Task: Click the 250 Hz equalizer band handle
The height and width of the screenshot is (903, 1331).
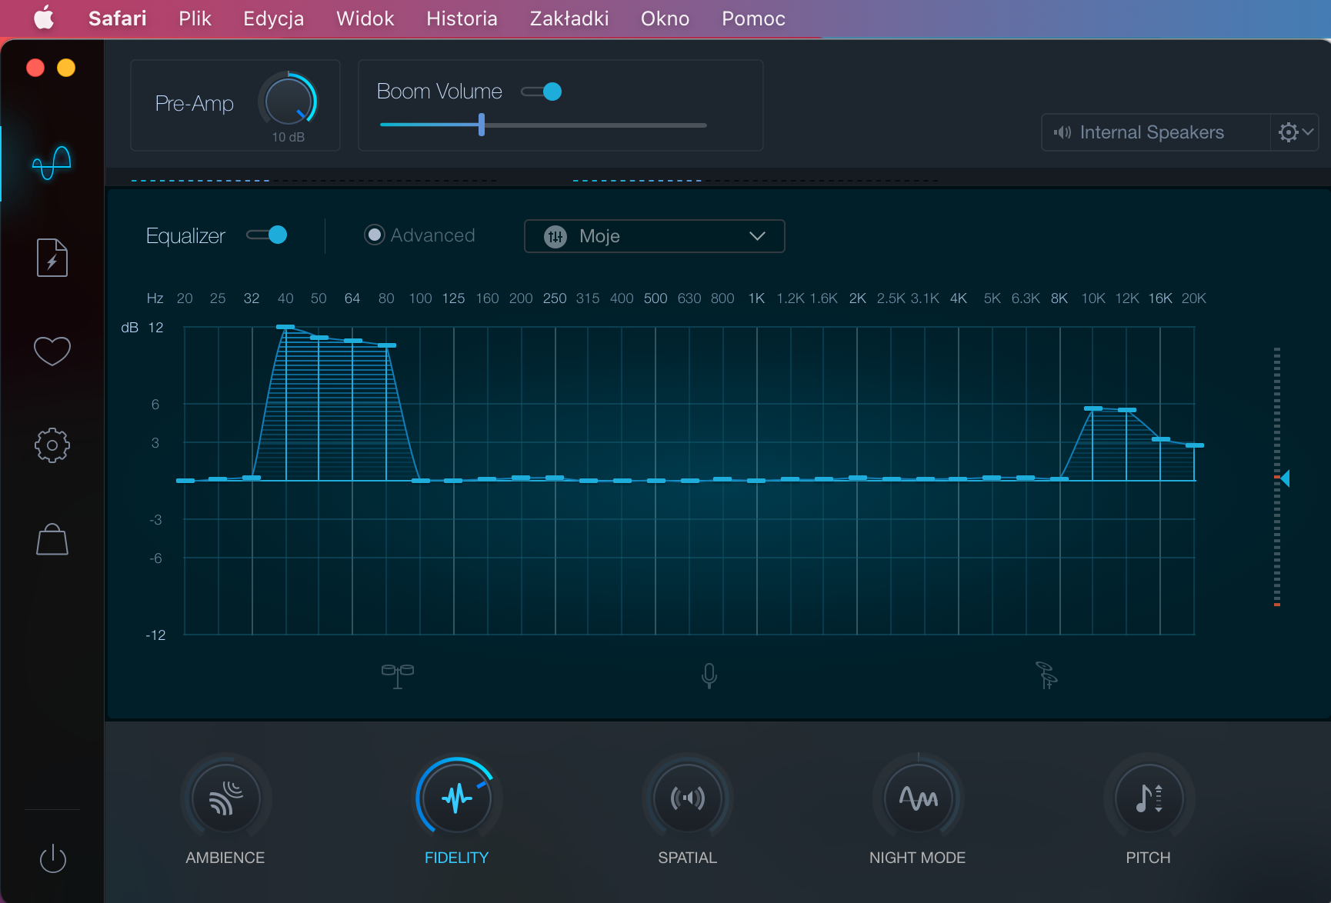Action: click(x=555, y=478)
